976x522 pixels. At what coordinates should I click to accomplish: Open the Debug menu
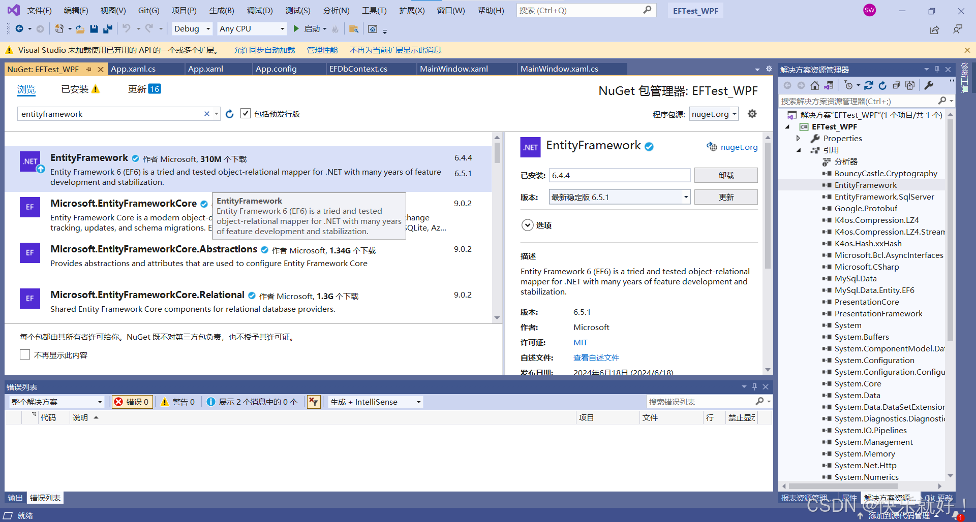point(260,10)
